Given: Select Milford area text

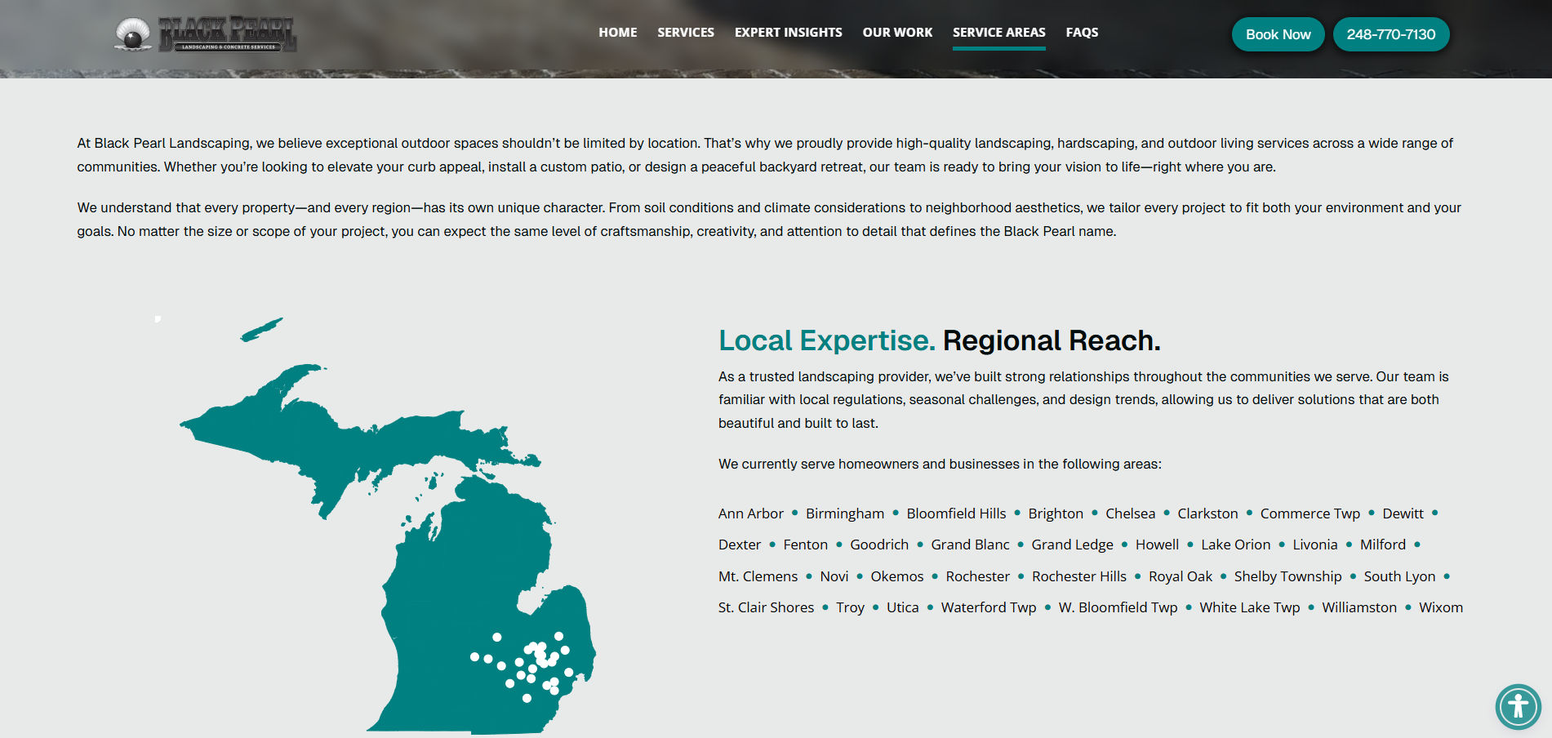Looking at the screenshot, I should point(1383,545).
